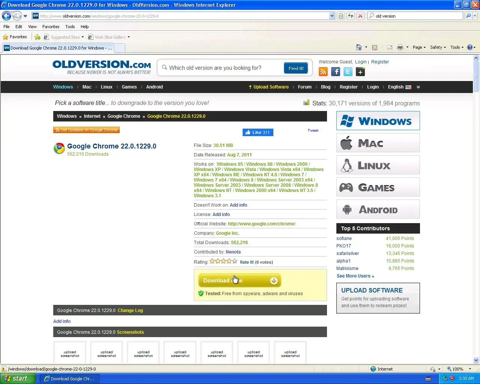Click the browser Forward arrow button

click(x=17, y=16)
